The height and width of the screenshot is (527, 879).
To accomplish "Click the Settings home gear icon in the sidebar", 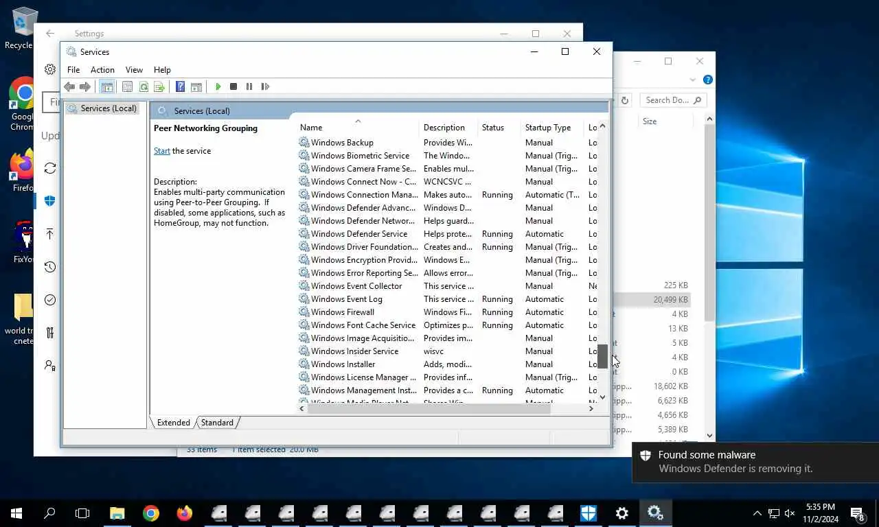I will pos(50,69).
